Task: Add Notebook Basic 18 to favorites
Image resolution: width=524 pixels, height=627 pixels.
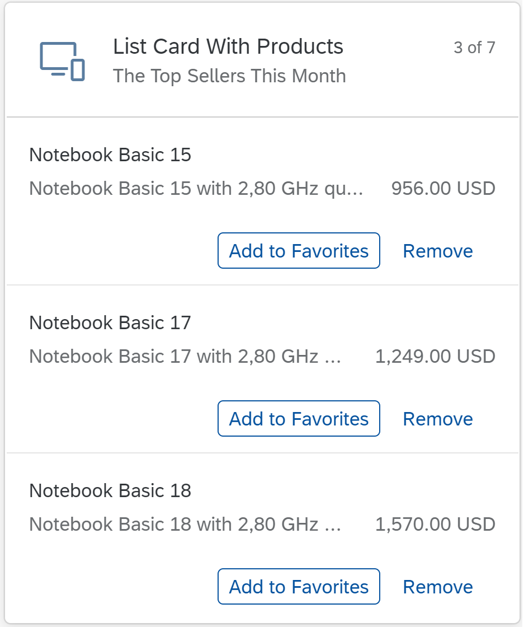Action: click(x=299, y=587)
